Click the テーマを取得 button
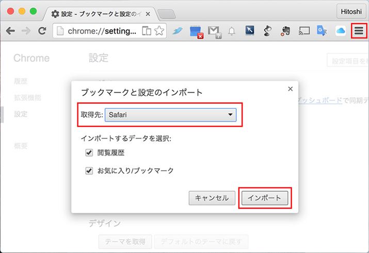The width and height of the screenshot is (369, 253). click(125, 242)
